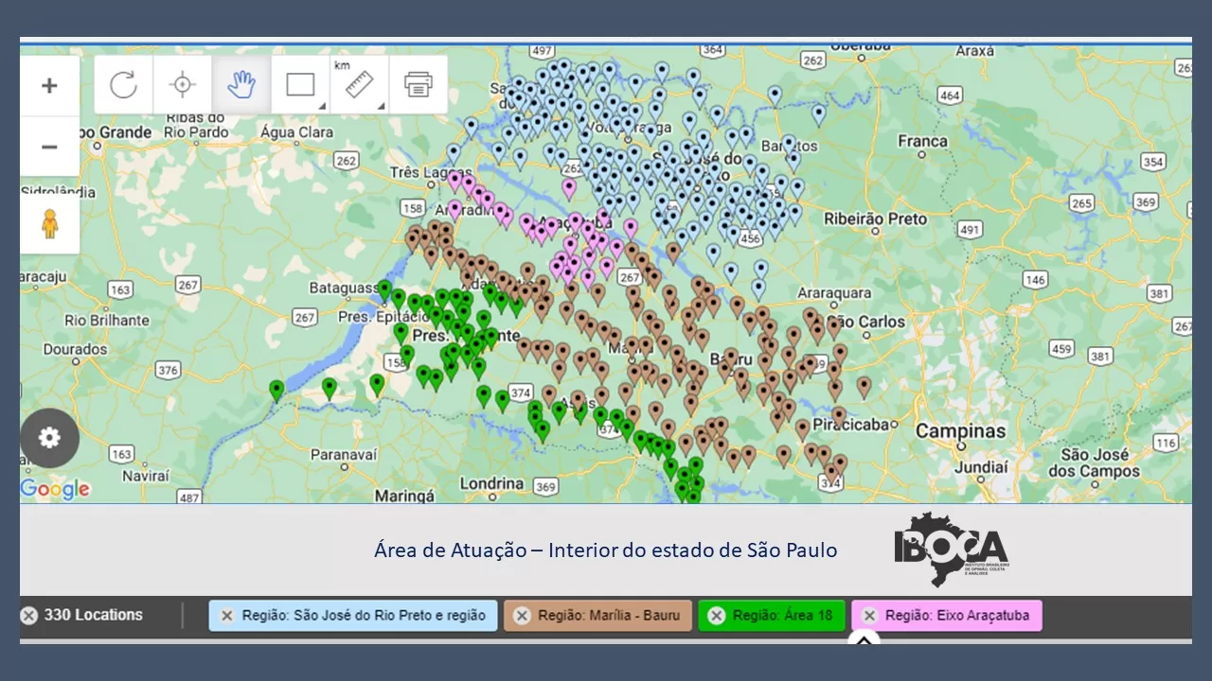
Task: Remove the Eixo Araçatuba region filter
Action: [x=869, y=616]
